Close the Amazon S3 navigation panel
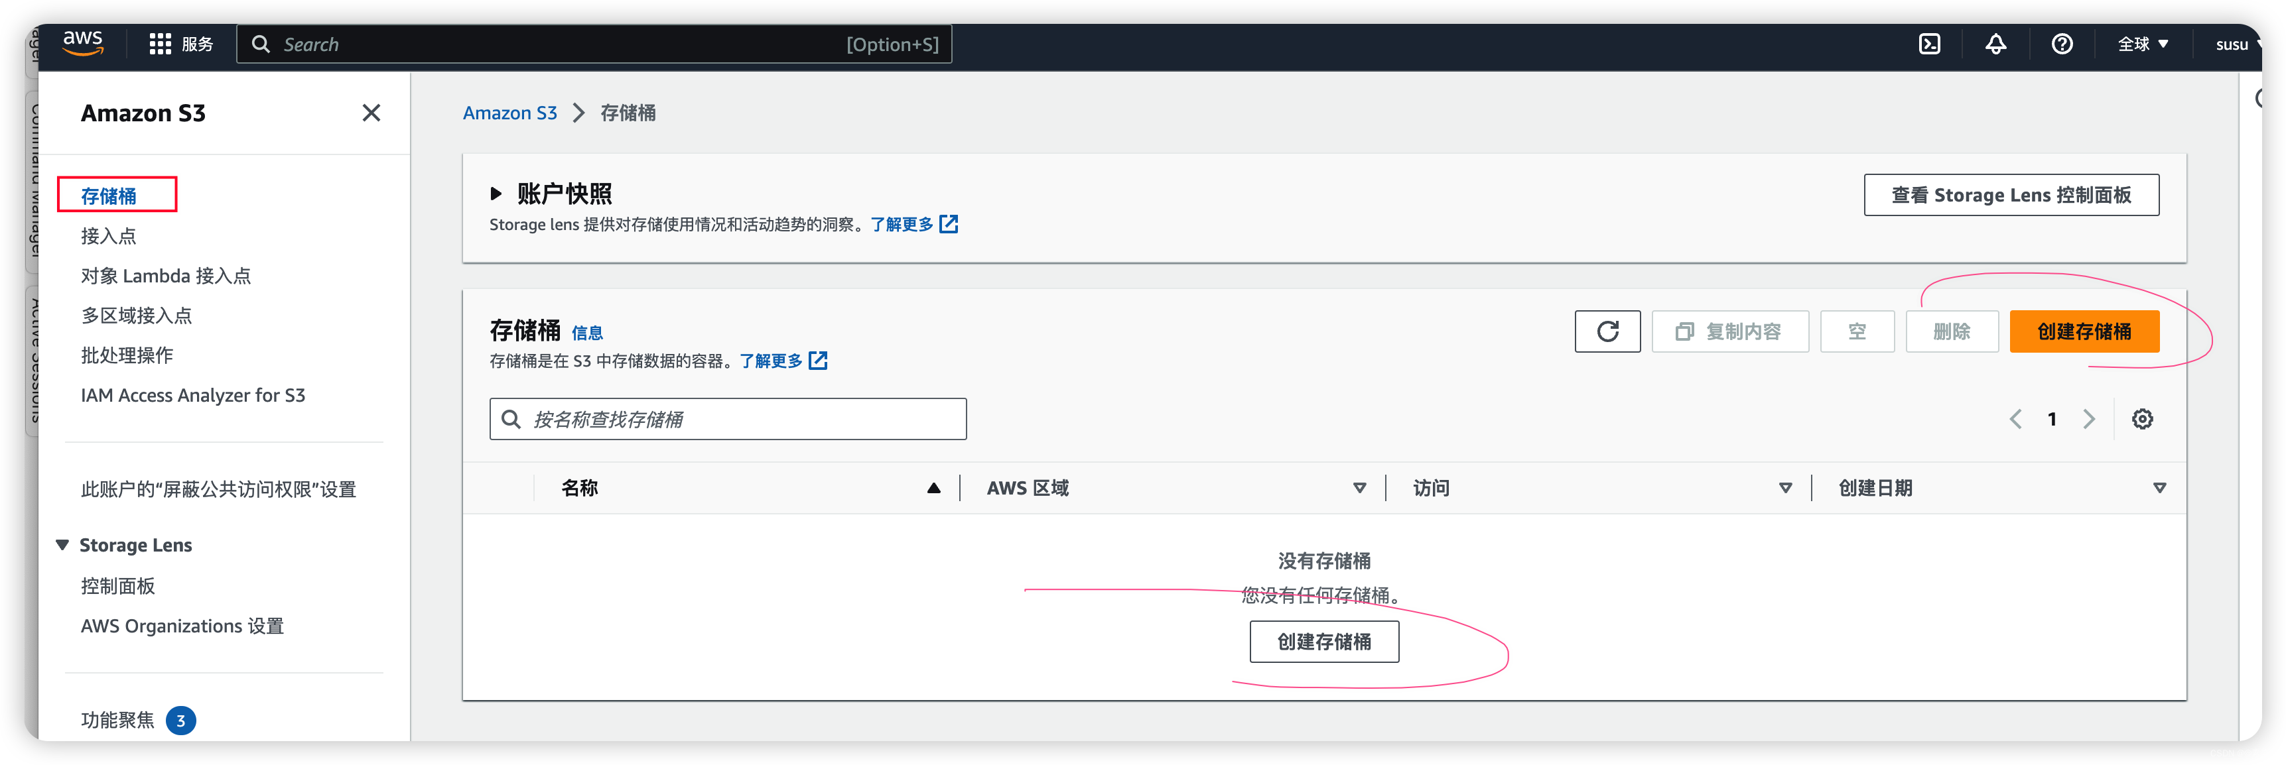Screen dimensions: 2286x765 pos(371,113)
